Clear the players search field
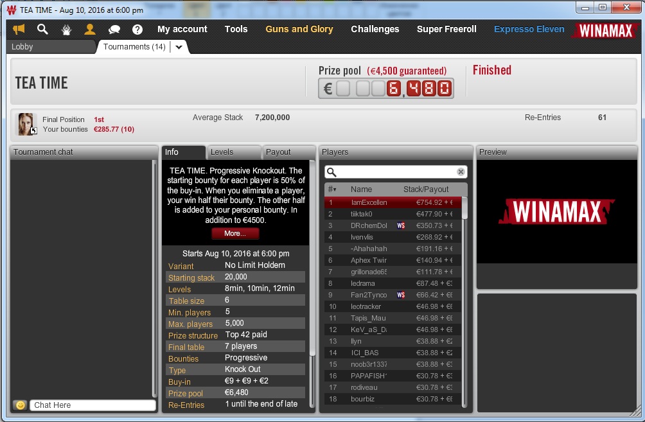Screen dimensions: 645x422 461,172
